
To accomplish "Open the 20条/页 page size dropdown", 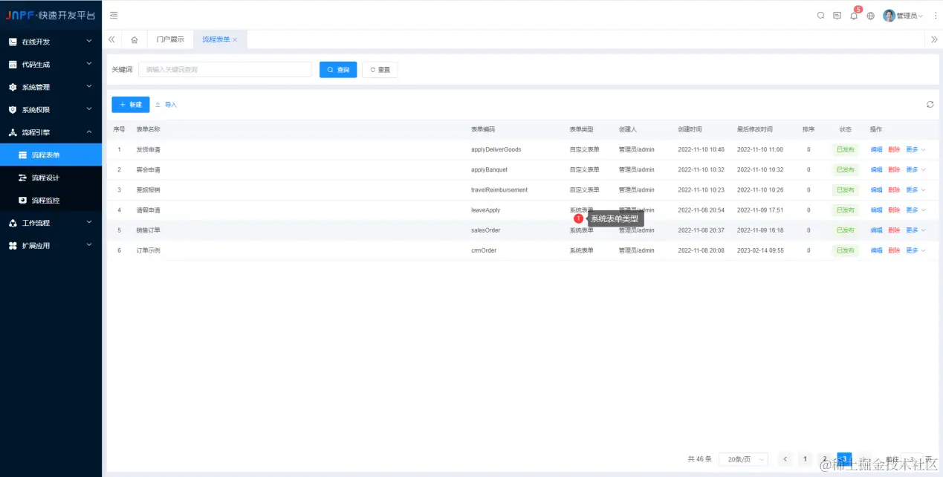I will 743,459.
